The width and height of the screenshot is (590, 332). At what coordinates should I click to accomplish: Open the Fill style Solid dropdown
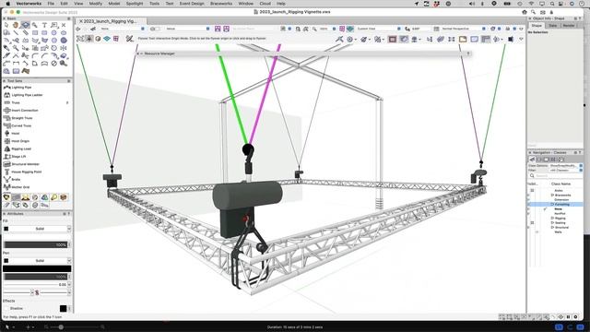[x=40, y=229]
